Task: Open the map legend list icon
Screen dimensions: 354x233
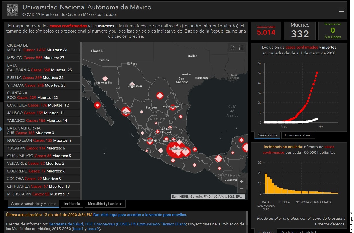Action: pos(241,48)
